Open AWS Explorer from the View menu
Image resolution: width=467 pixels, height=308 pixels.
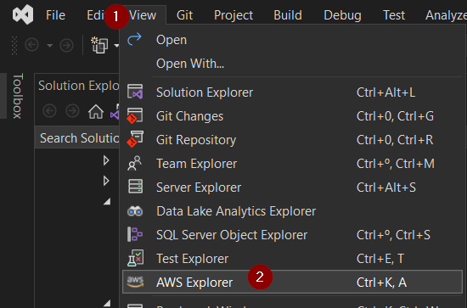coord(292,282)
